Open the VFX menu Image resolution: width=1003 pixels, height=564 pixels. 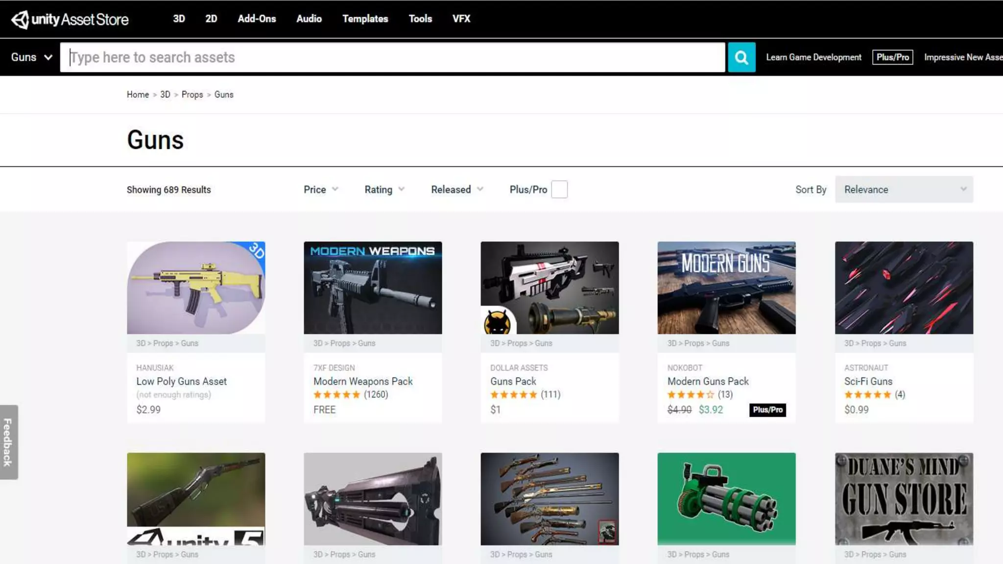461,19
